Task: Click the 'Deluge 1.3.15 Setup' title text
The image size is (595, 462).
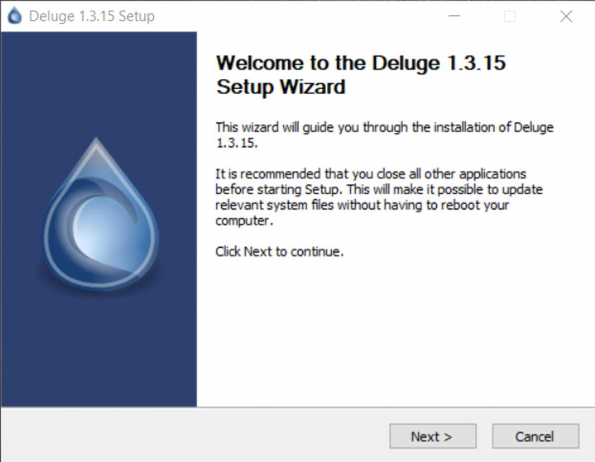Action: point(94,17)
